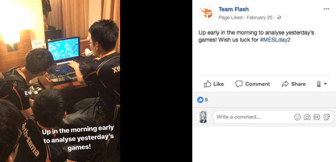Click your profile avatar beside comment box
Viewport: 336px width, 162px height.
coord(203,117)
